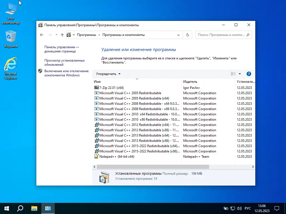Click the Visual C++ 2005 Redistributable (x64) icon

click(x=96, y=98)
